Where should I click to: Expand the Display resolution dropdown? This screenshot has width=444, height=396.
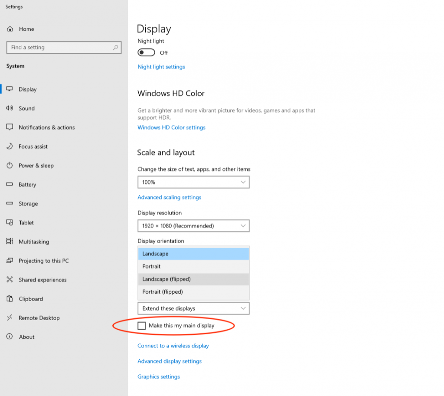193,226
